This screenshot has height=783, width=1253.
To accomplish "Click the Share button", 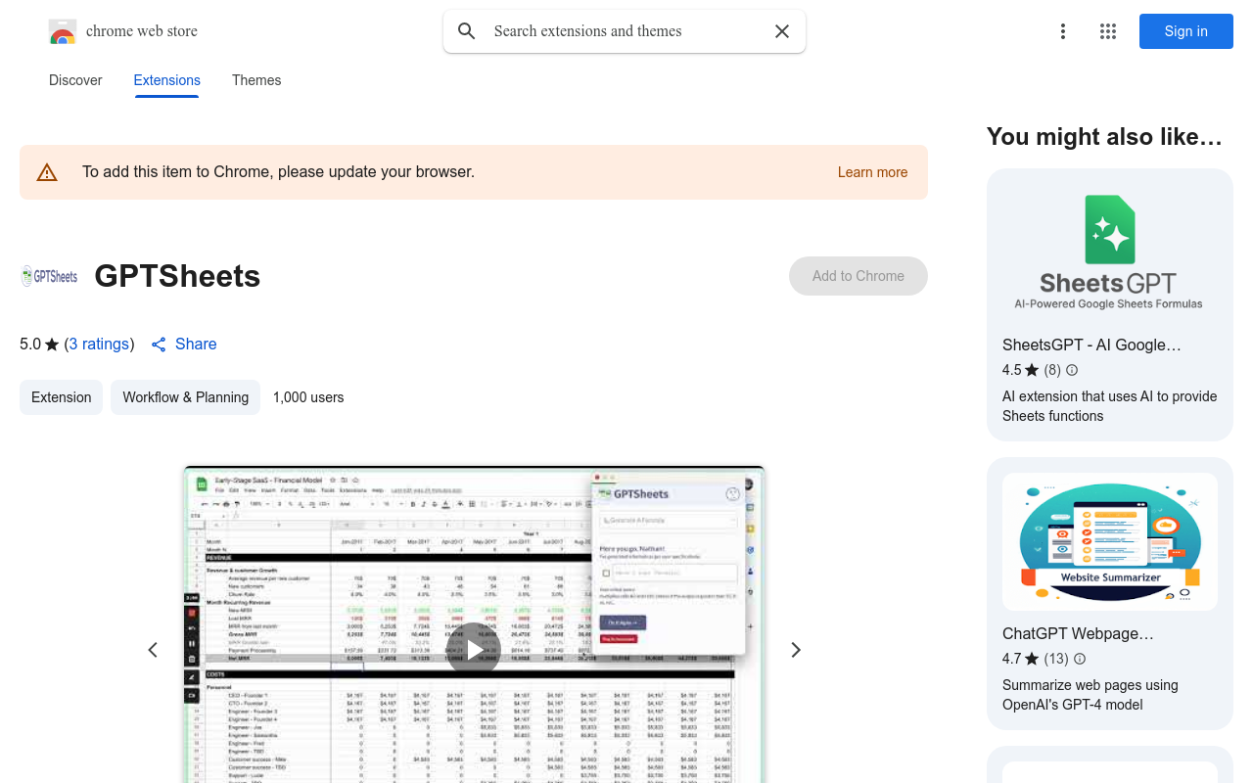I will (184, 345).
